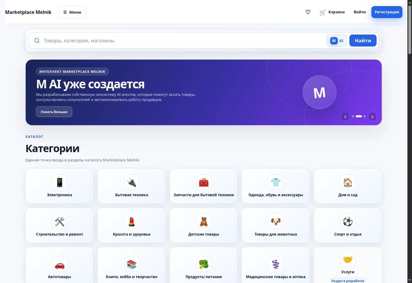The height and width of the screenshot is (283, 412).
Task: Open the Автотовары car icon
Action: point(60,264)
